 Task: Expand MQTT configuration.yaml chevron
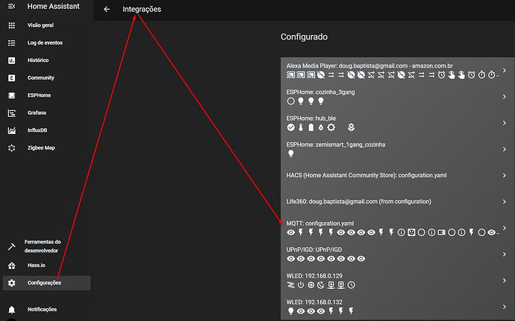(505, 228)
